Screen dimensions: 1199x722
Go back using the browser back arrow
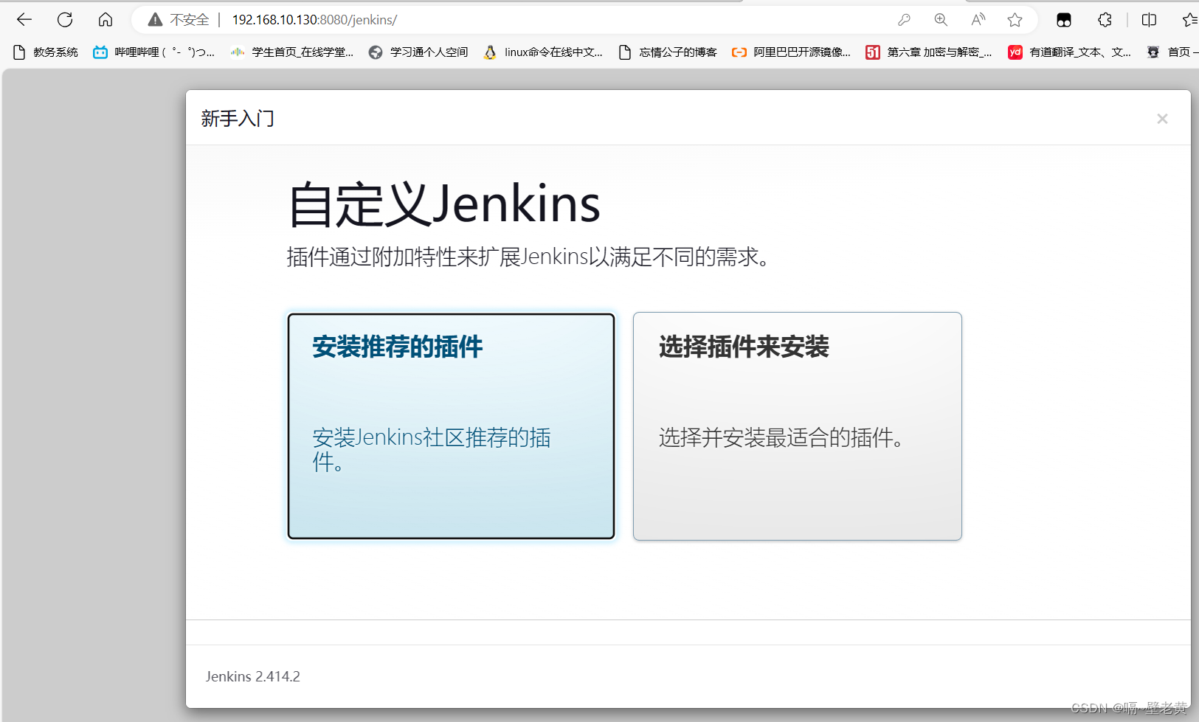point(24,20)
